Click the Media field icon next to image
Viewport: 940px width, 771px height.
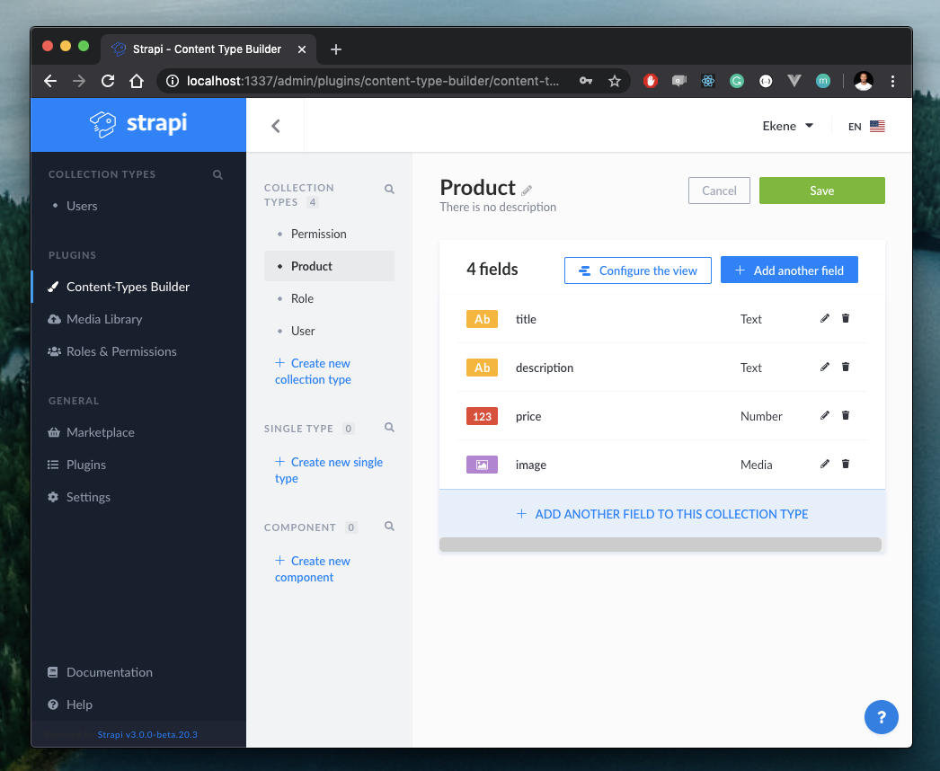tap(482, 465)
